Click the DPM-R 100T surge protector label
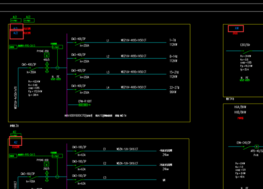Screen dimensions: 263x189 [x=85, y=101]
